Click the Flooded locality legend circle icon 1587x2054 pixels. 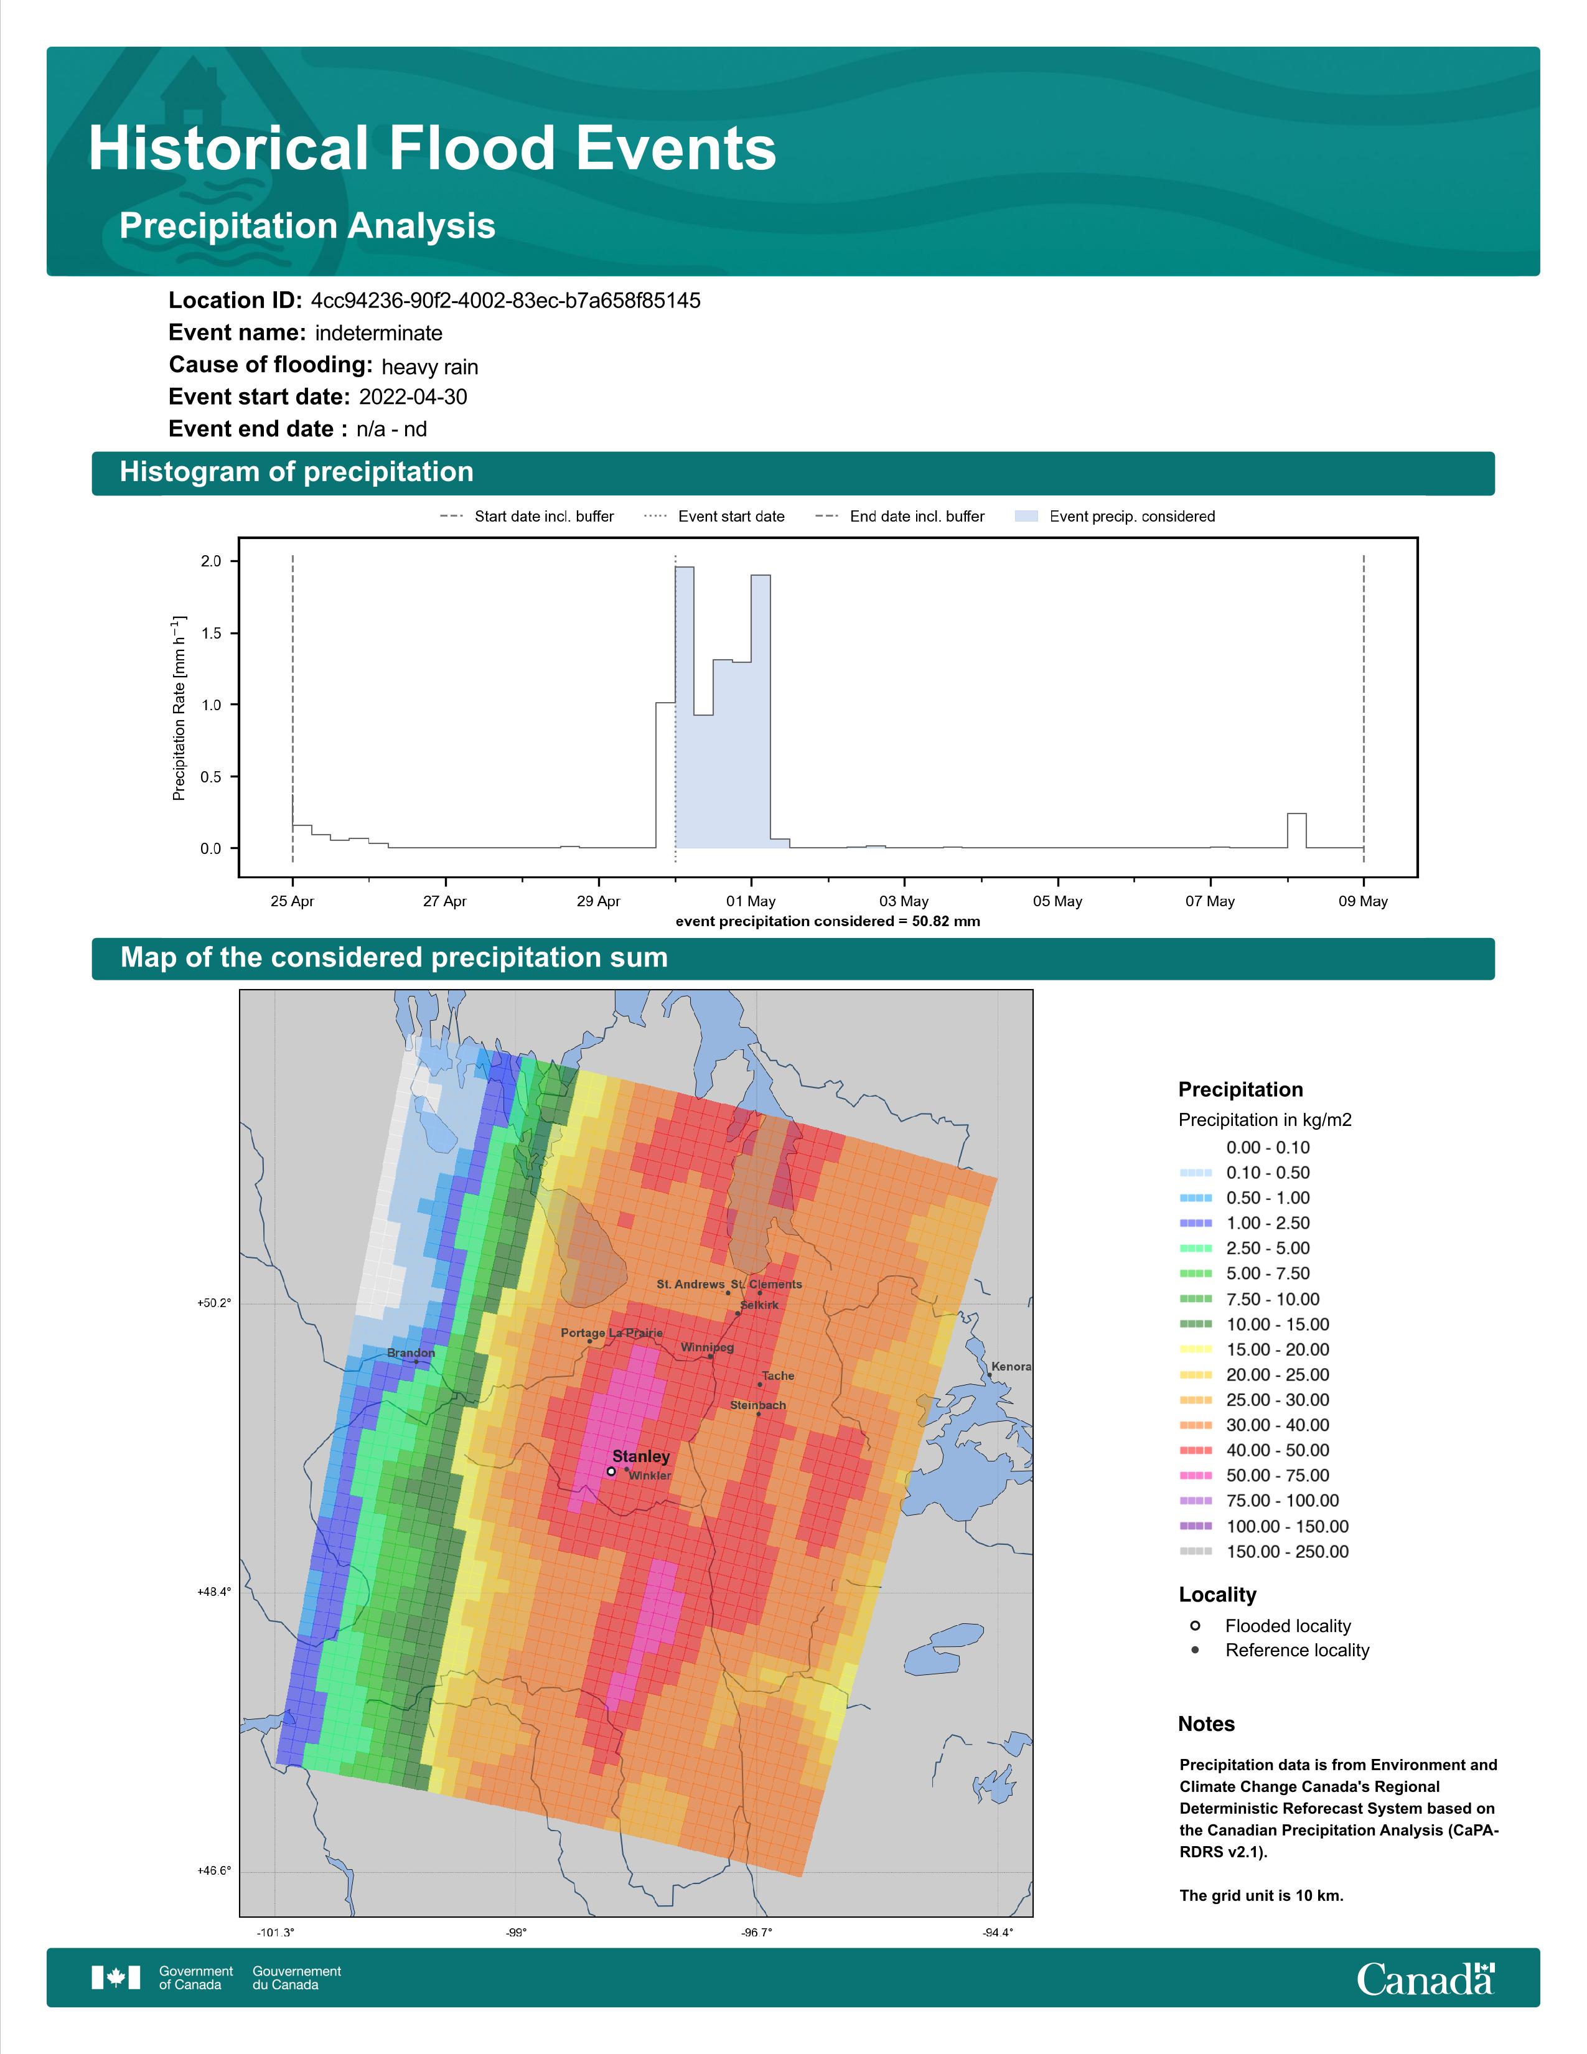[x=1195, y=1625]
